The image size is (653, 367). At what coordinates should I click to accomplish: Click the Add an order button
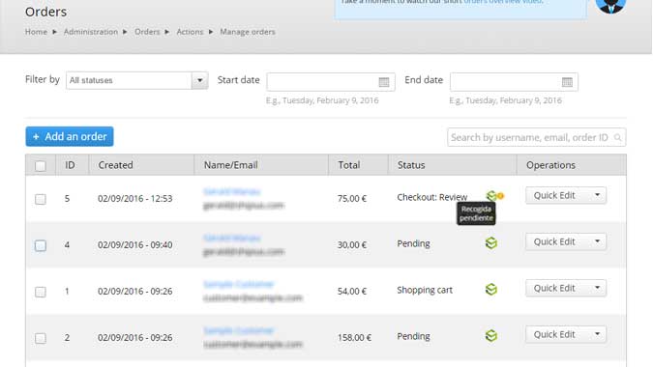coord(70,136)
